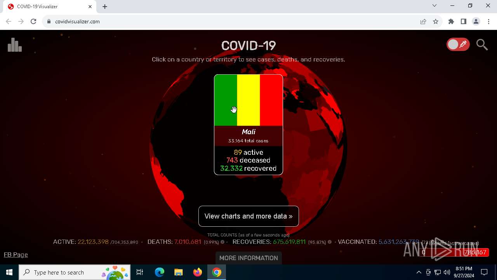Click the info icon next to deaths percentage
The height and width of the screenshot is (280, 497).
(222, 242)
